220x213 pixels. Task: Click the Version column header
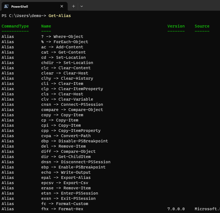(176, 26)
